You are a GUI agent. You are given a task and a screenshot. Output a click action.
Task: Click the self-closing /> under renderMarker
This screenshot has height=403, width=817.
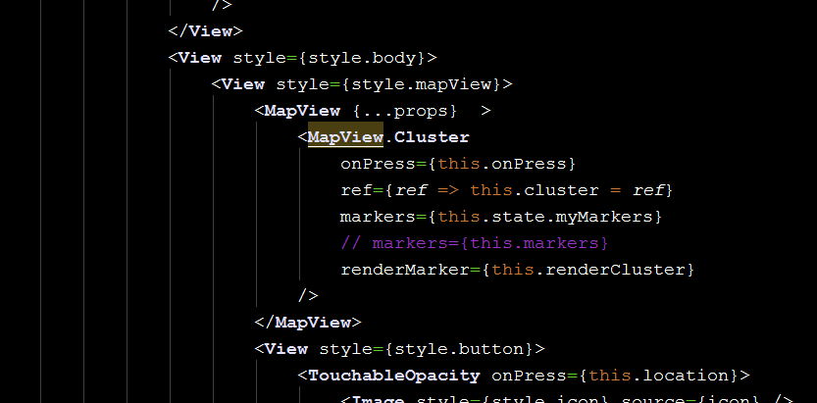(308, 296)
